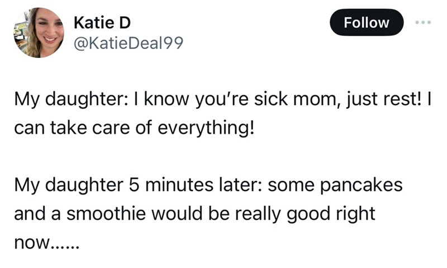
Task: Click Katie D's profile avatar photo
Action: pyautogui.click(x=39, y=32)
